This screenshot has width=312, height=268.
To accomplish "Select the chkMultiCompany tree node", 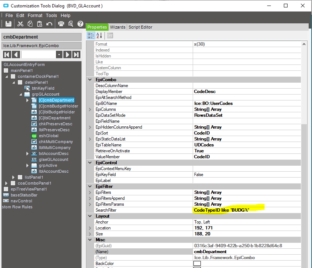I will (x=56, y=142).
